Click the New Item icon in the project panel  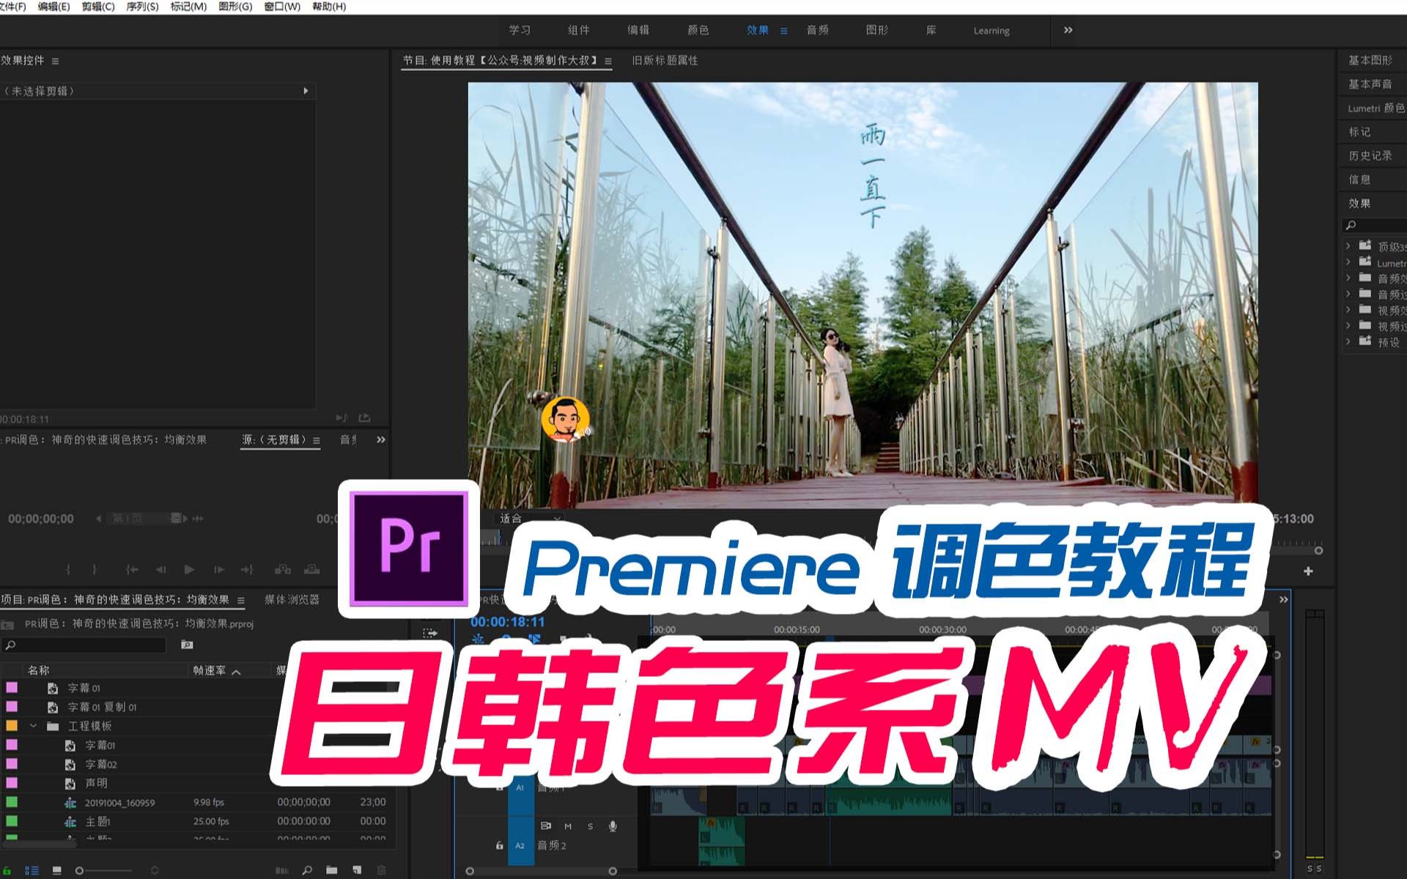[357, 870]
